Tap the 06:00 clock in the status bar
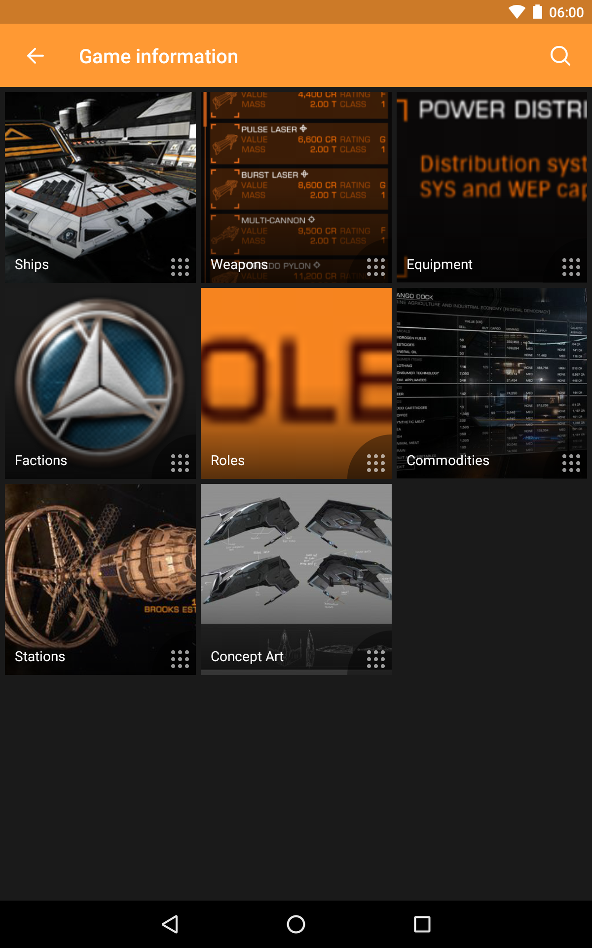592x948 pixels. point(566,12)
